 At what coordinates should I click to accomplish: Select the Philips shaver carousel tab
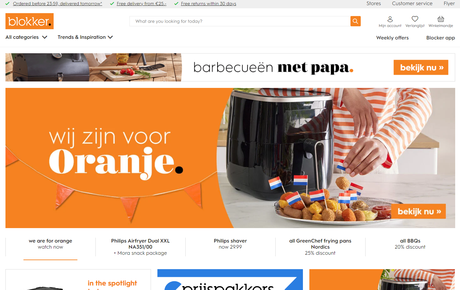pos(230,244)
